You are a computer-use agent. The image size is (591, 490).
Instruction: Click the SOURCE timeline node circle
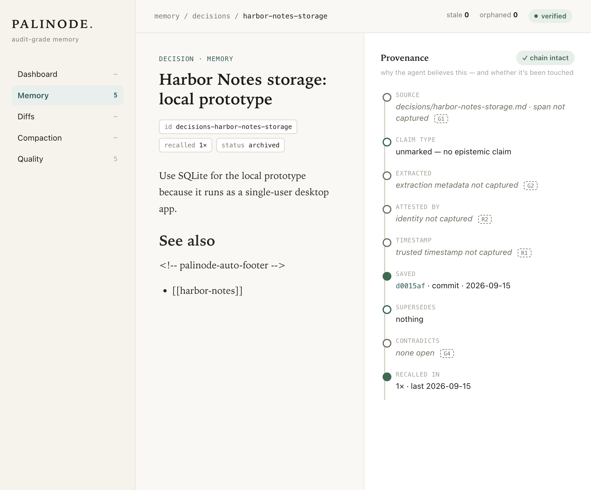point(387,97)
